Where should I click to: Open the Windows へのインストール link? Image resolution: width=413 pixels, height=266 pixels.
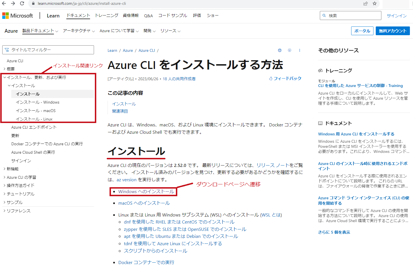coord(146,192)
